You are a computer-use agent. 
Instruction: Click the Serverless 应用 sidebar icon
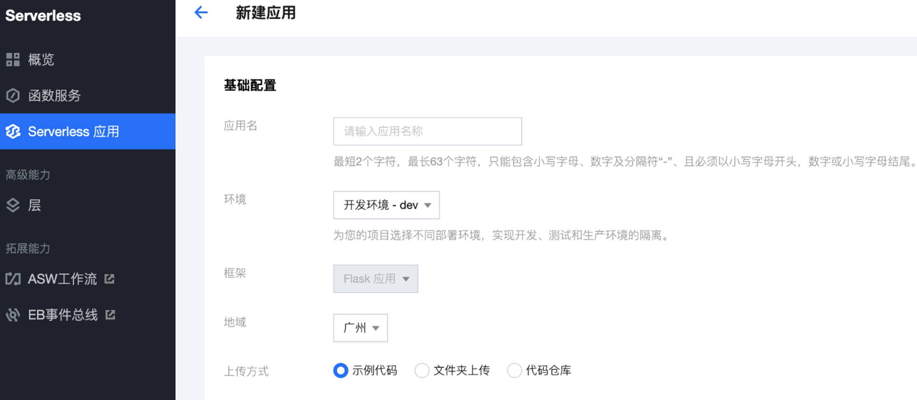(13, 132)
